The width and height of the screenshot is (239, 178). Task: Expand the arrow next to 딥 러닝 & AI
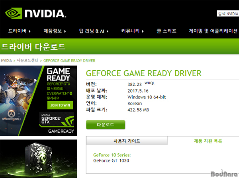click(108, 31)
